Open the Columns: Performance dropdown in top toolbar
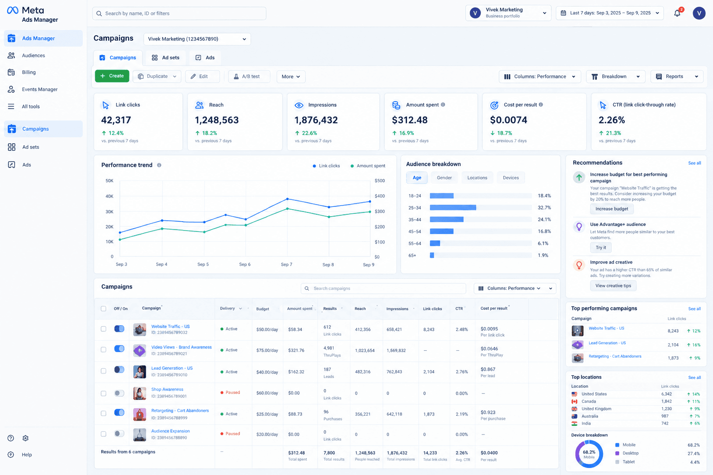 [540, 77]
